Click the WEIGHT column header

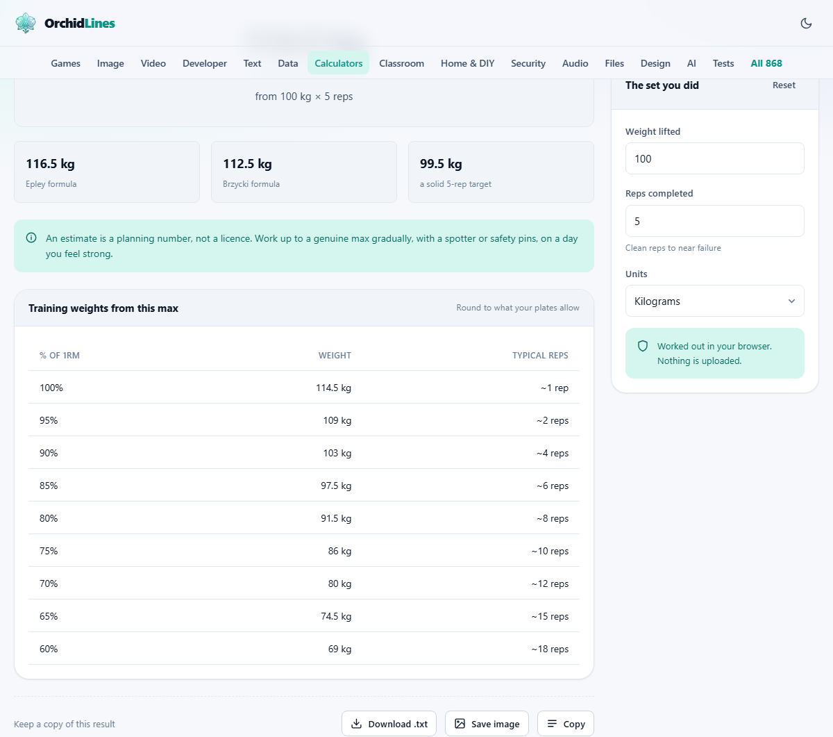(335, 355)
